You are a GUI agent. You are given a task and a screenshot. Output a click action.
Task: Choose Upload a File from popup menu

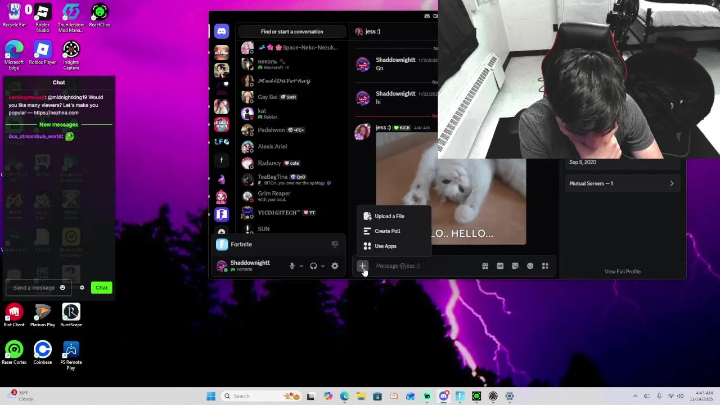[x=394, y=216]
